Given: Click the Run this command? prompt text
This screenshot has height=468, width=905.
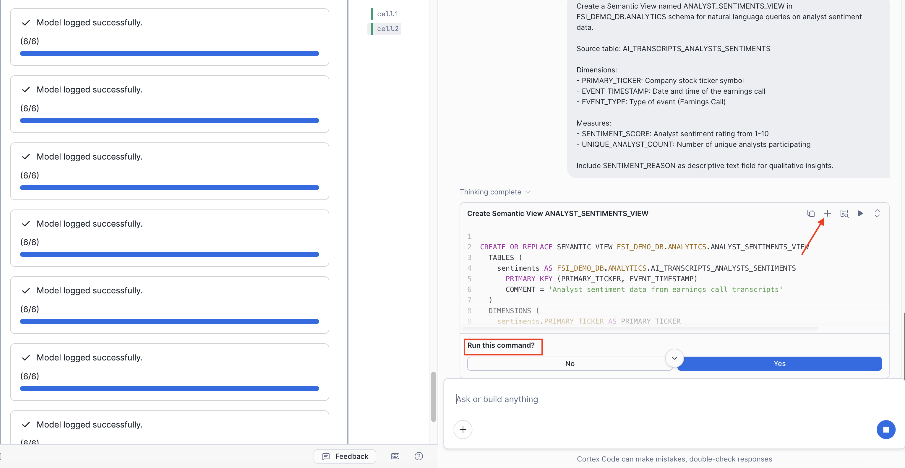Looking at the screenshot, I should (x=501, y=345).
